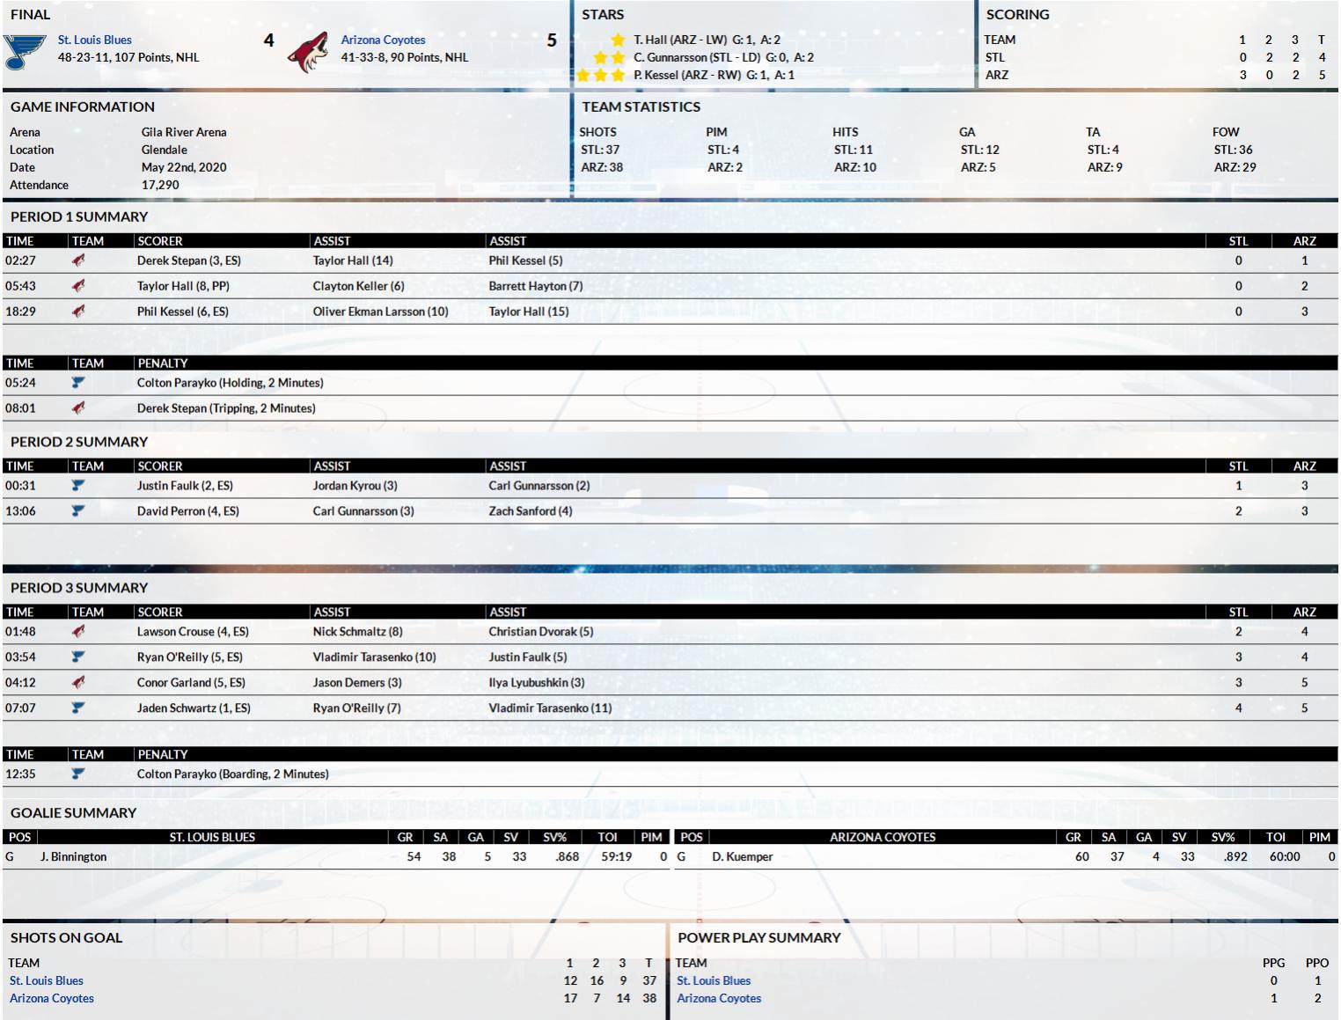The height and width of the screenshot is (1020, 1341).
Task: Click Colton Parayko Boarding penalty entry
Action: pos(233,774)
